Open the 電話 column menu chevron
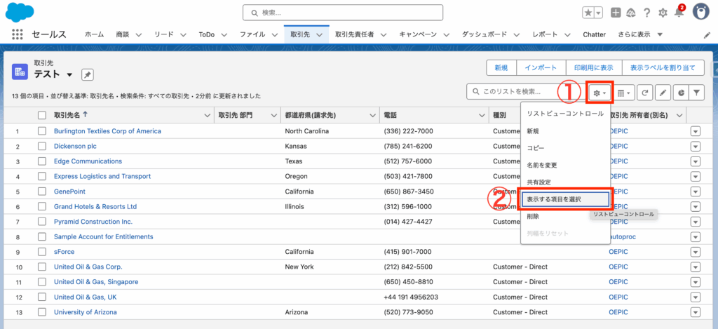Viewport: 718px width, 329px height. (x=482, y=116)
